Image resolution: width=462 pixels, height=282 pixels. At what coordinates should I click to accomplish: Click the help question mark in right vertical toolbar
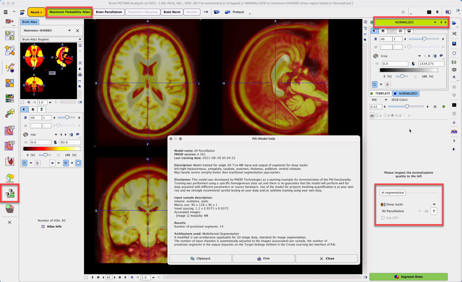click(x=454, y=142)
